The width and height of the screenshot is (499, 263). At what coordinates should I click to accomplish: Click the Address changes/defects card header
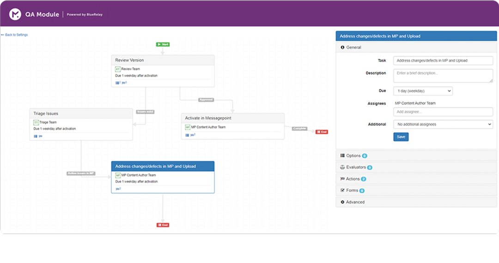[x=163, y=166]
